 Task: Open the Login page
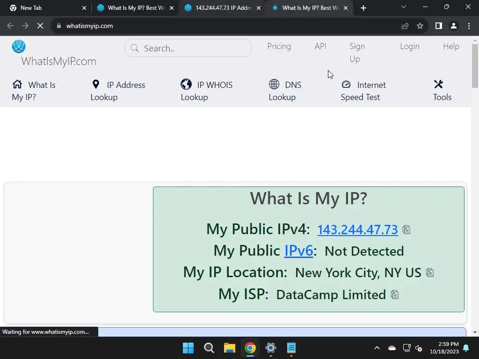[x=410, y=46]
